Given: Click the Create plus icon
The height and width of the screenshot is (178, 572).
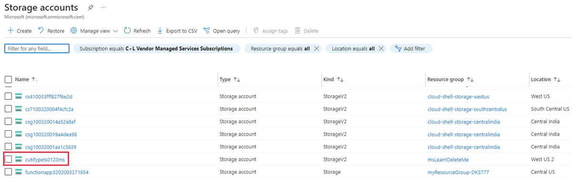Looking at the screenshot, I should pyautogui.click(x=10, y=30).
